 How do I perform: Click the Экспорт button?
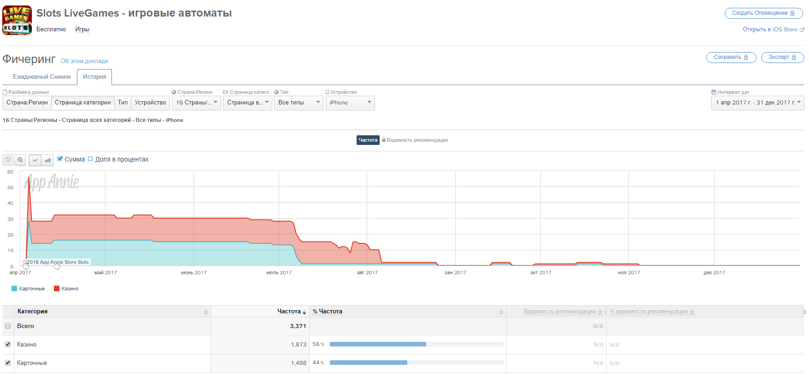tap(782, 58)
